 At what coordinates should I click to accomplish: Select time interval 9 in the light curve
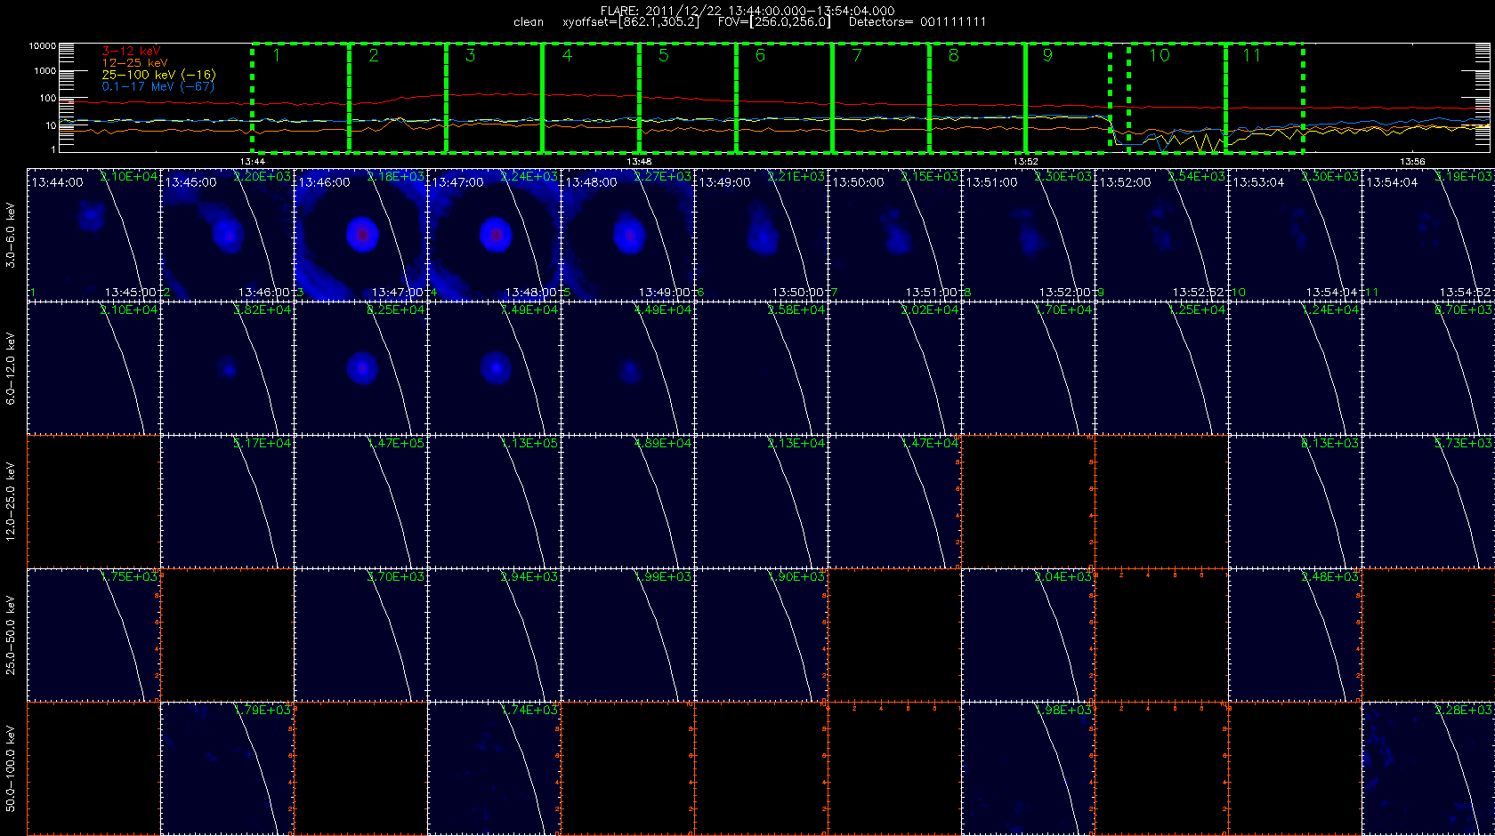pyautogui.click(x=1068, y=97)
